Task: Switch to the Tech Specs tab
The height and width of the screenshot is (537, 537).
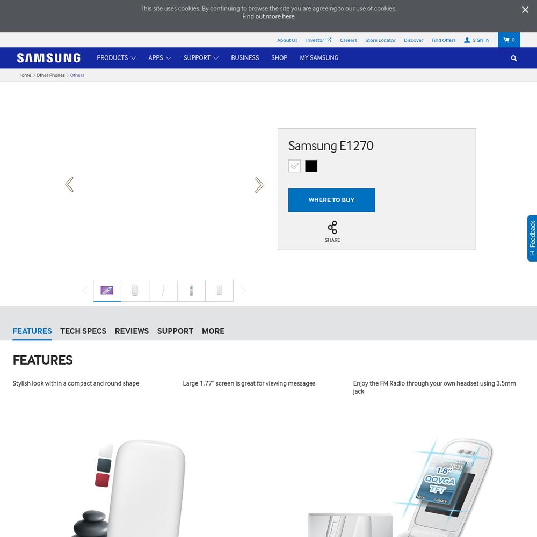Action: [83, 331]
